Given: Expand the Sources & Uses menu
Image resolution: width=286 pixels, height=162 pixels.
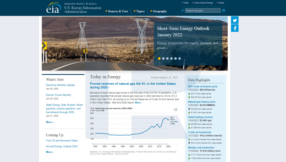Looking at the screenshot, I should point(117,11).
